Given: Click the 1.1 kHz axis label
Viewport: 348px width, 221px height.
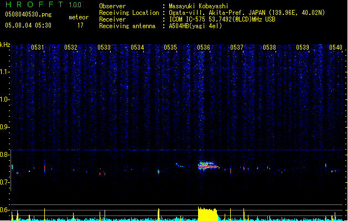Looking at the screenshot, I should point(5,72).
